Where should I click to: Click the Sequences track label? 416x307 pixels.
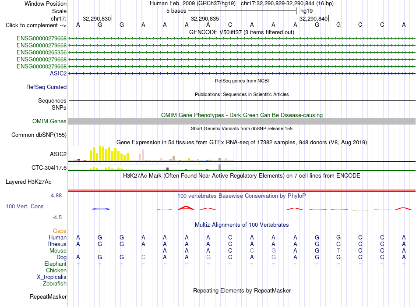[52, 100]
